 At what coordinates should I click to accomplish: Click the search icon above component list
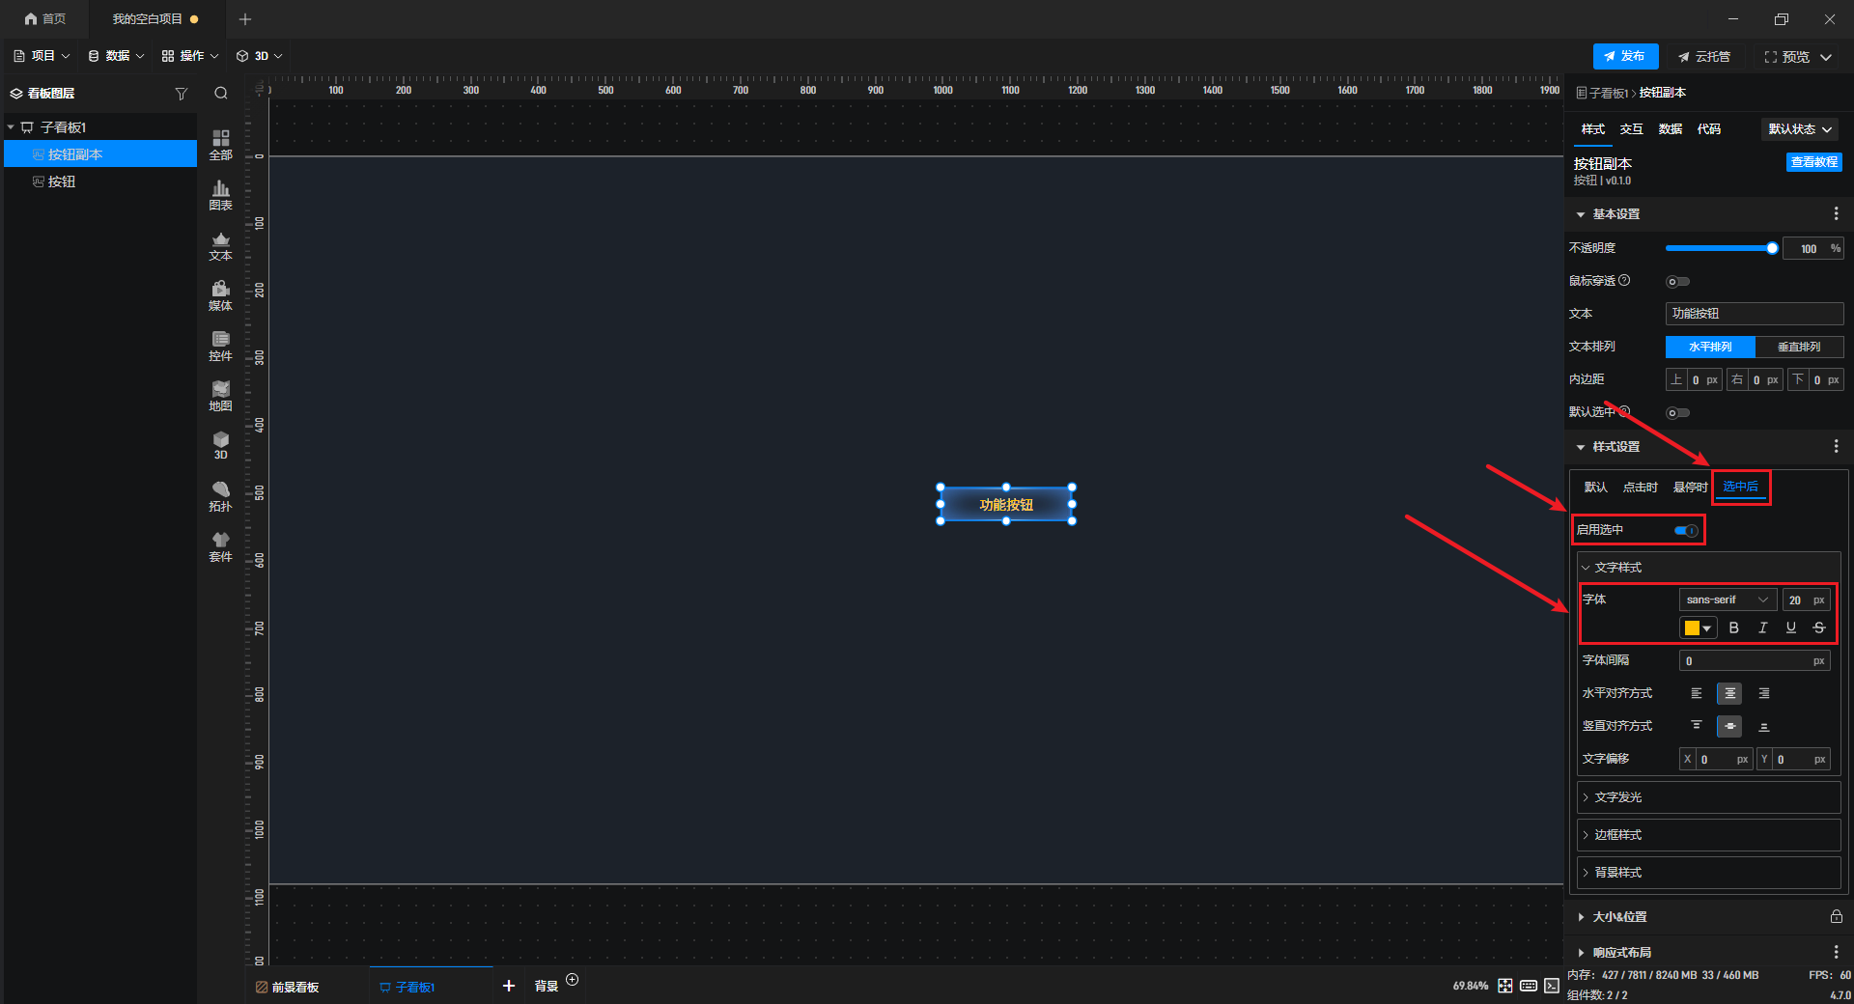coord(221,94)
